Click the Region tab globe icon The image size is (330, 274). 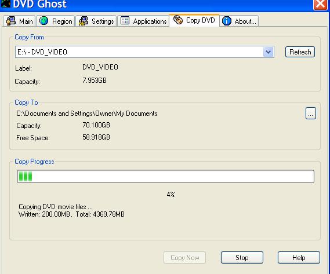coord(43,21)
